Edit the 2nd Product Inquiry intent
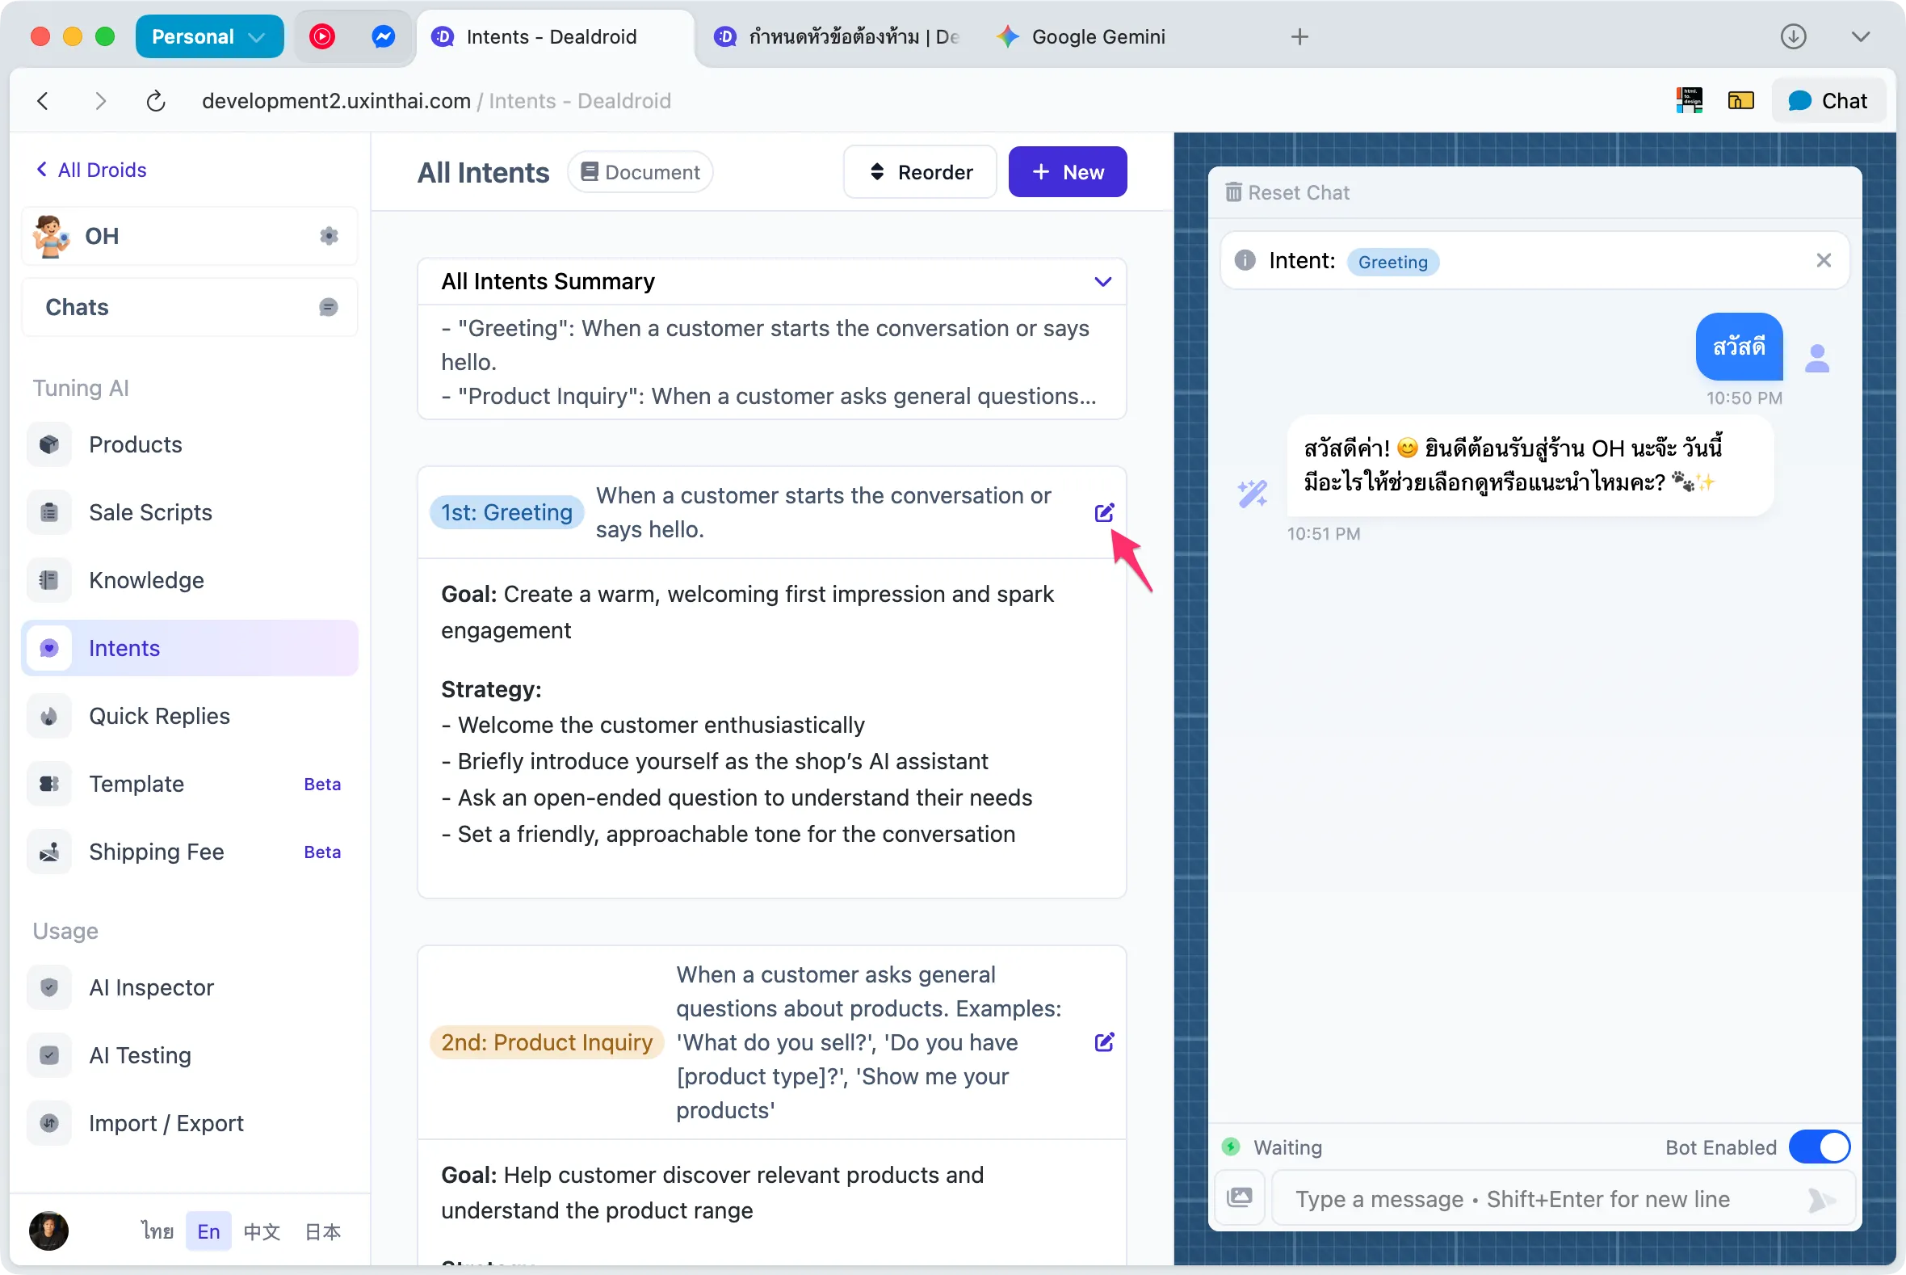1906x1275 pixels. (1104, 1041)
